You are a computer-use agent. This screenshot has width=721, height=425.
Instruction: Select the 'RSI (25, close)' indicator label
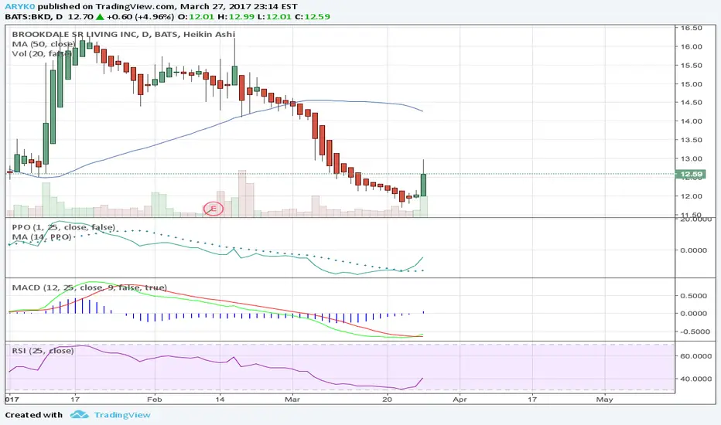coord(43,351)
